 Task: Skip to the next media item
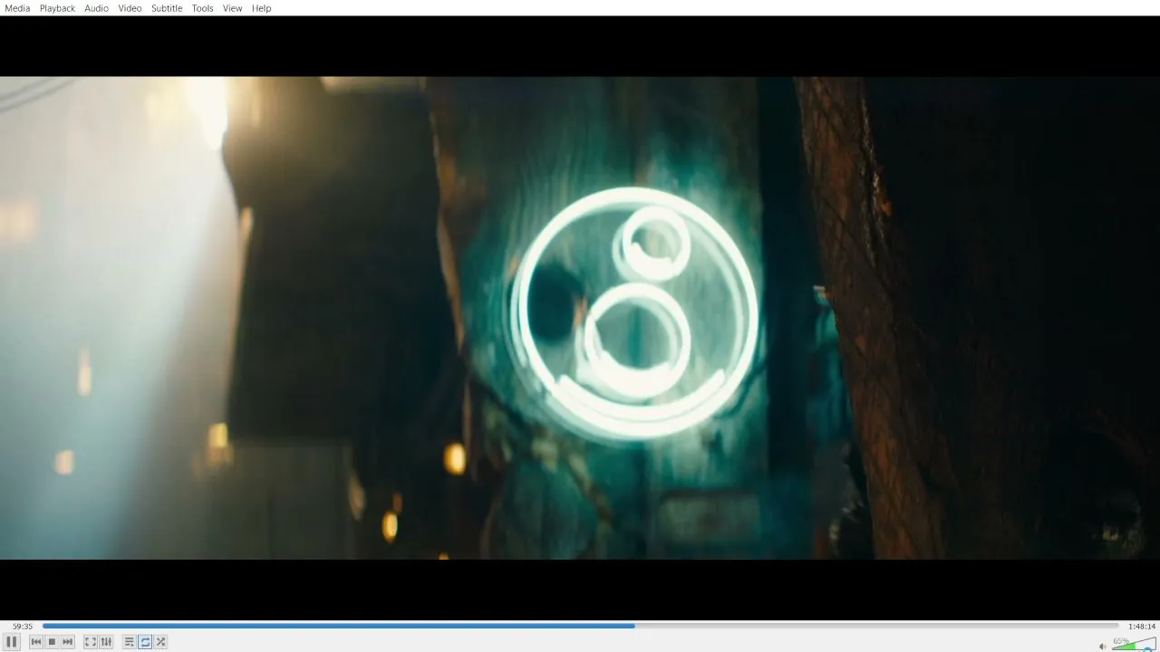[67, 642]
